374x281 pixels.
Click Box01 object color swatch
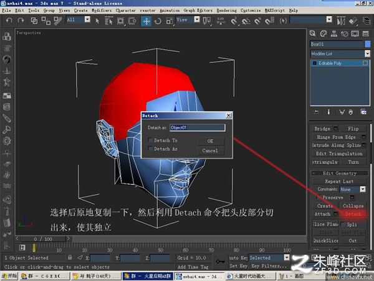(x=368, y=44)
